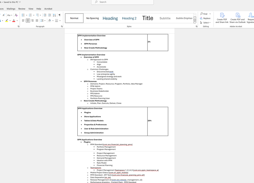Image resolution: width=254 pixels, height=183 pixels.
Task: Clear all formatting with the eraser icon
Action: [16, 15]
